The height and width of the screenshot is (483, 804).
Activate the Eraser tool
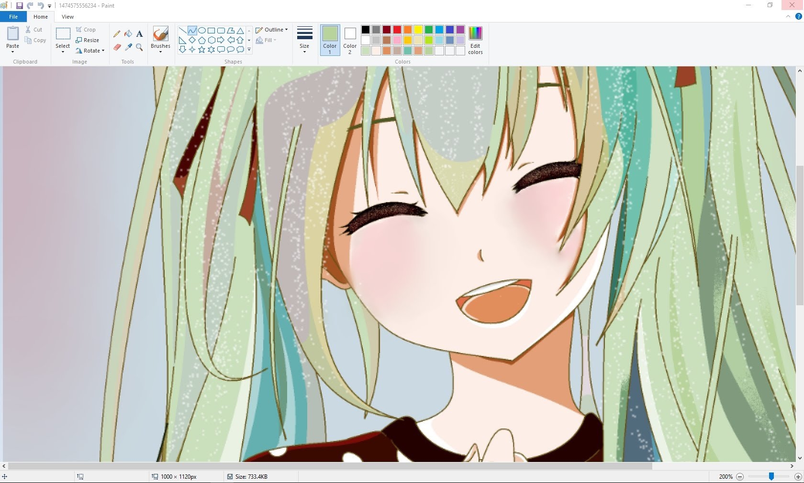(117, 47)
